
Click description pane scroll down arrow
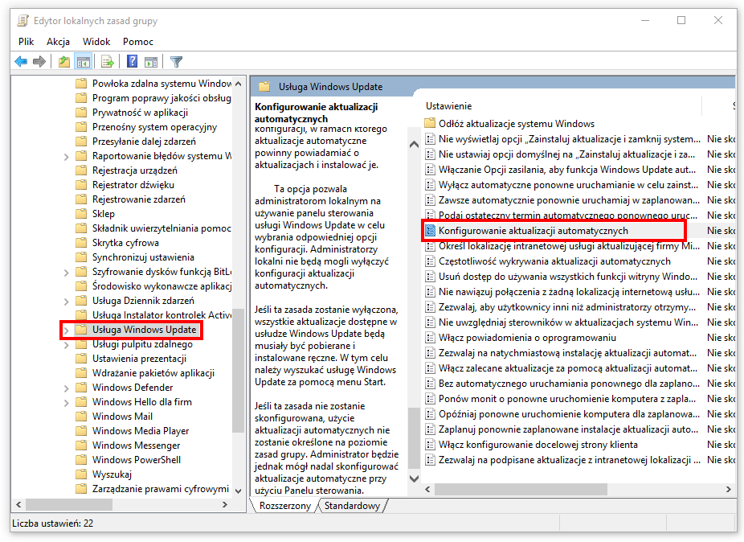point(414,478)
